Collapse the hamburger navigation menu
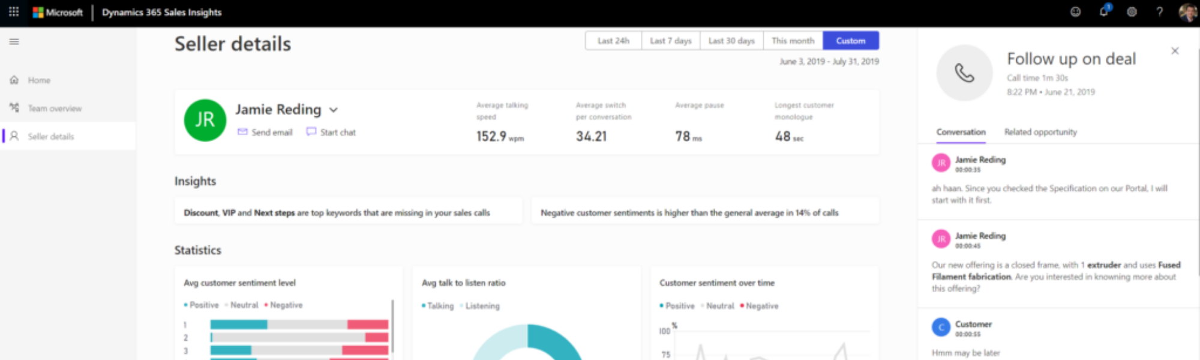 [14, 41]
